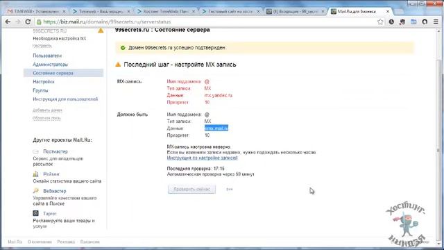Open Постмастер project link

(55, 151)
